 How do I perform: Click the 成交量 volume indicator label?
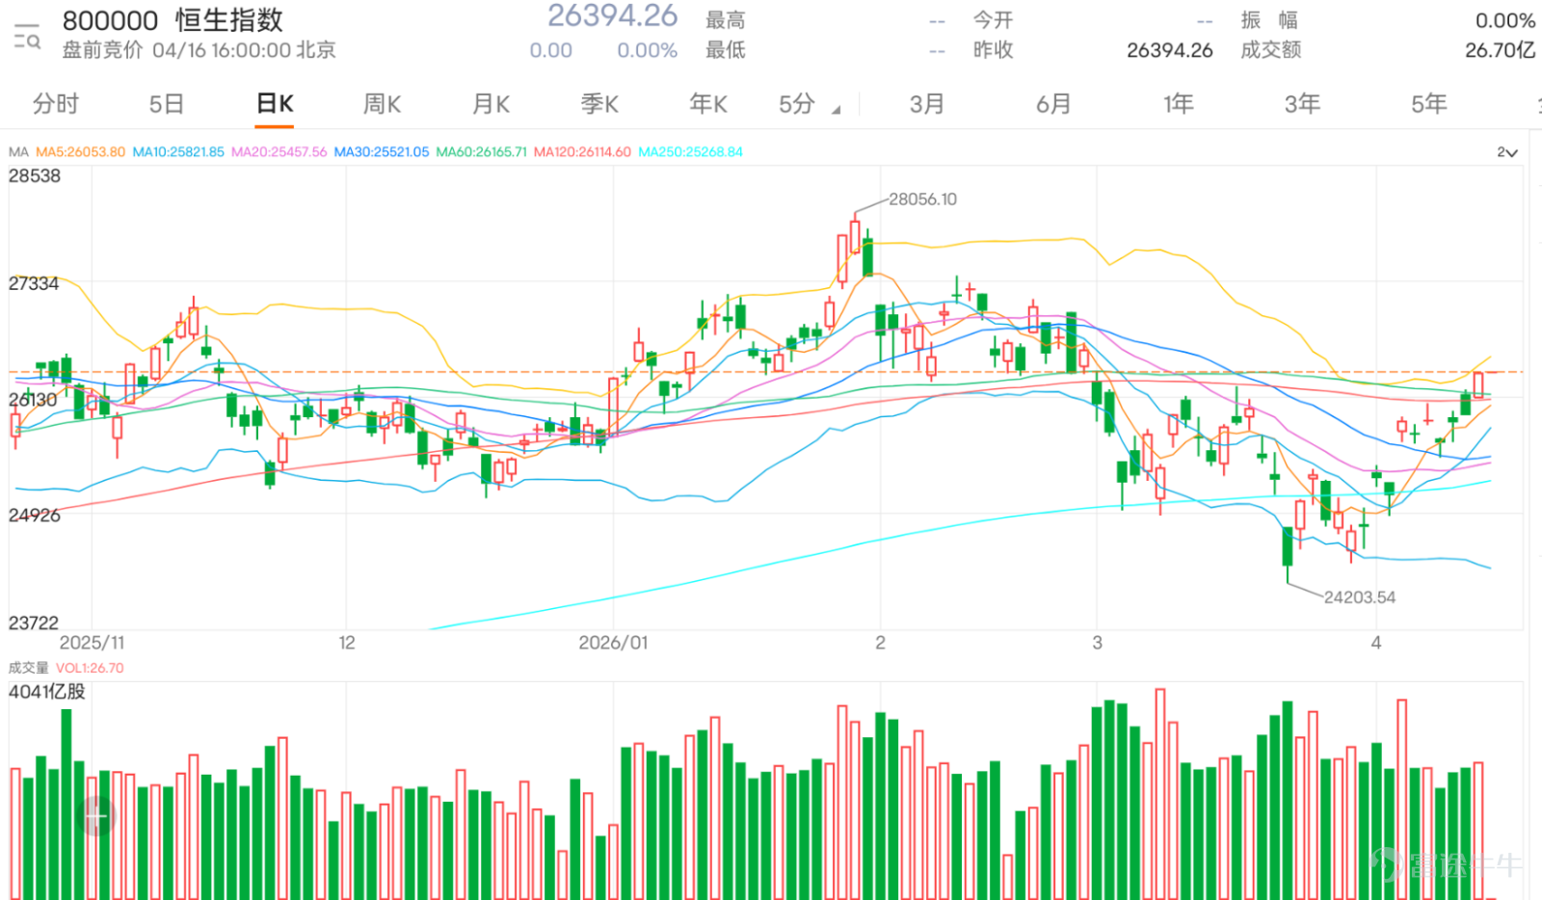coord(28,668)
